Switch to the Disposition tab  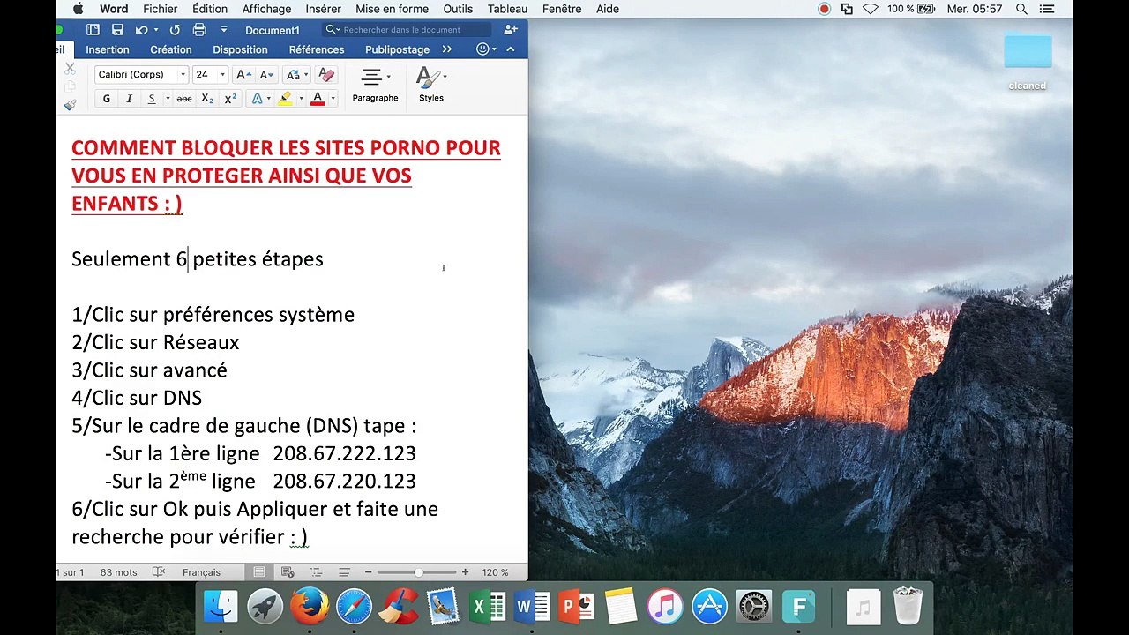pyautogui.click(x=240, y=49)
